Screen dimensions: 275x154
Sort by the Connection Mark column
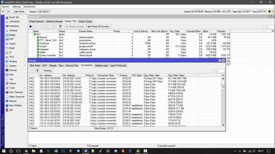[x=108, y=75]
